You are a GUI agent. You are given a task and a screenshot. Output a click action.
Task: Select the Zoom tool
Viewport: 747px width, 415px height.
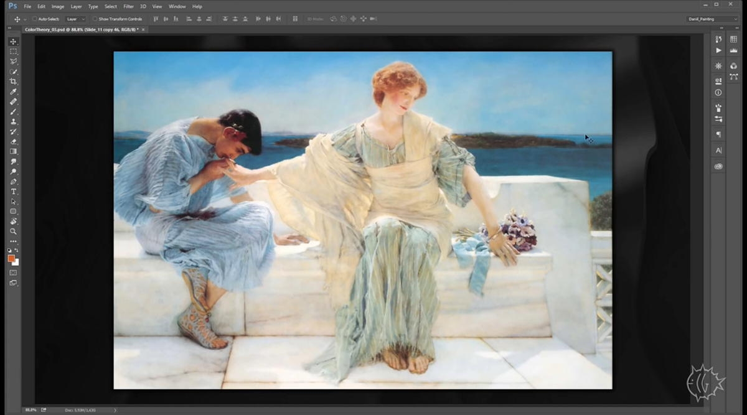(x=13, y=231)
